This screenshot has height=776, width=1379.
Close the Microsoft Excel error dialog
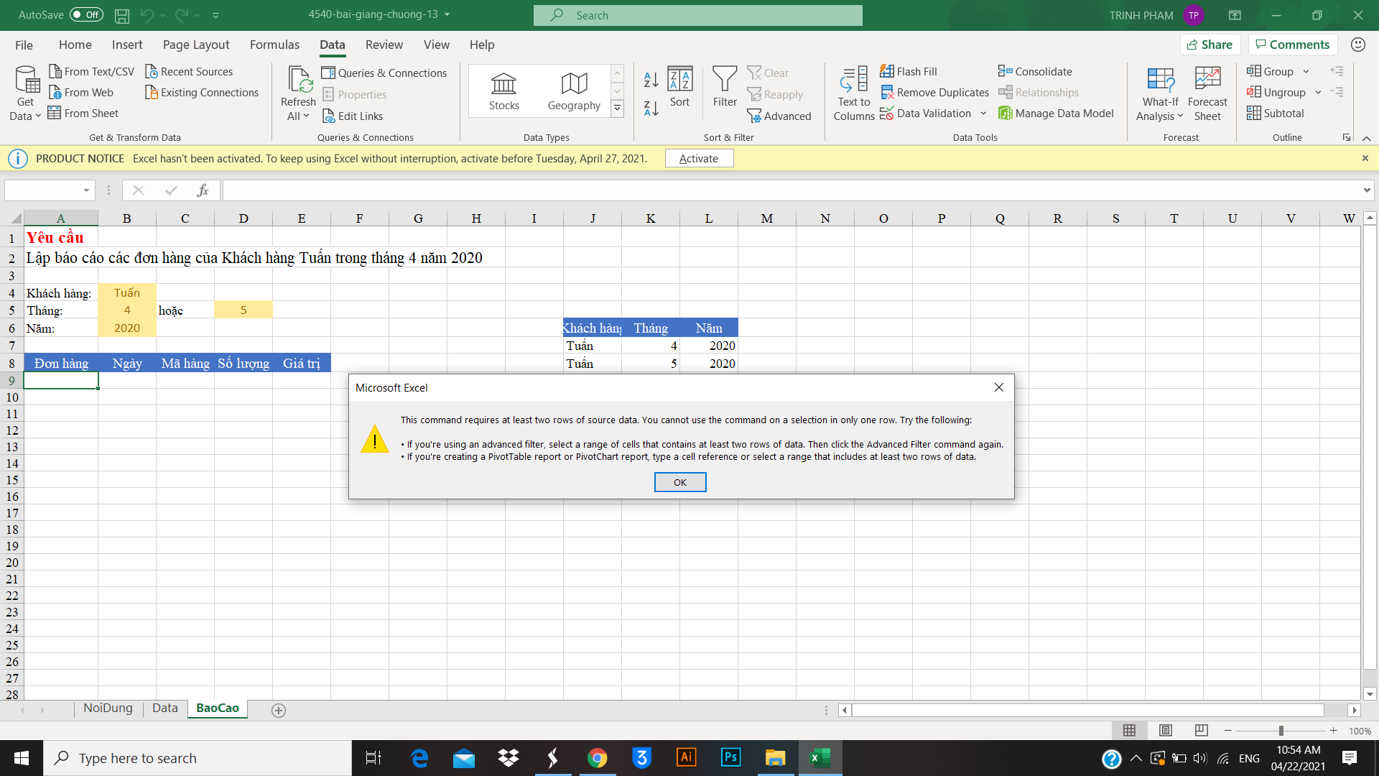click(999, 387)
